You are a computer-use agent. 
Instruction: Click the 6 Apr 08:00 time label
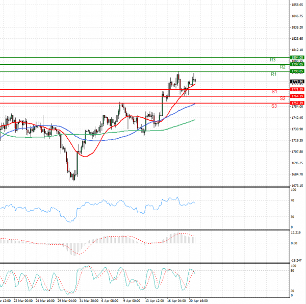110,301
